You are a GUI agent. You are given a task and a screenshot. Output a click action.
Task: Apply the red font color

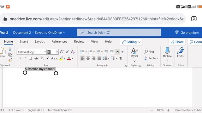(69, 58)
